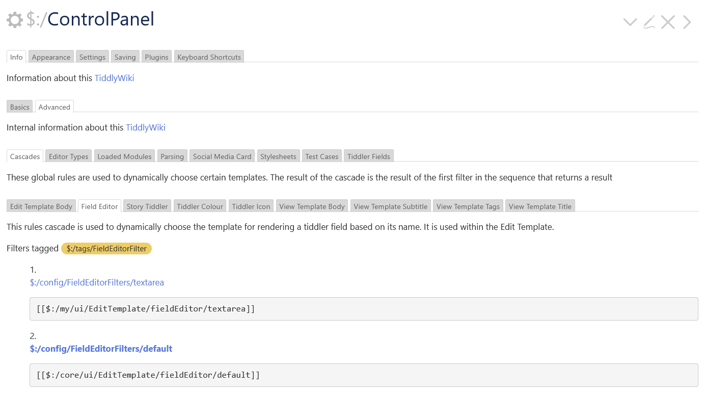Follow the TiddlyWiki link after "Internal information about this"
This screenshot has height=393, width=704.
[146, 127]
